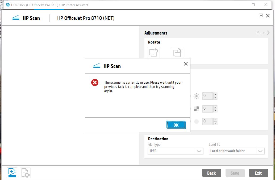Click the red error icon in the dialog
Viewport: 275px width, 180px height.
pos(95,83)
